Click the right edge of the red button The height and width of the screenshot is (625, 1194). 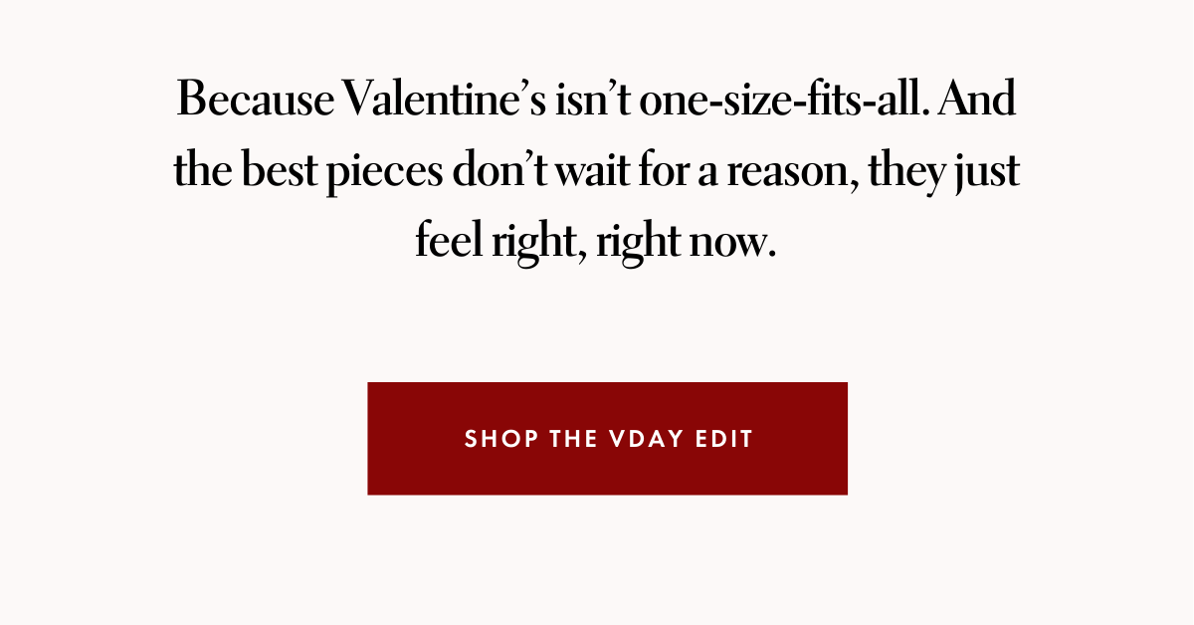coord(844,438)
